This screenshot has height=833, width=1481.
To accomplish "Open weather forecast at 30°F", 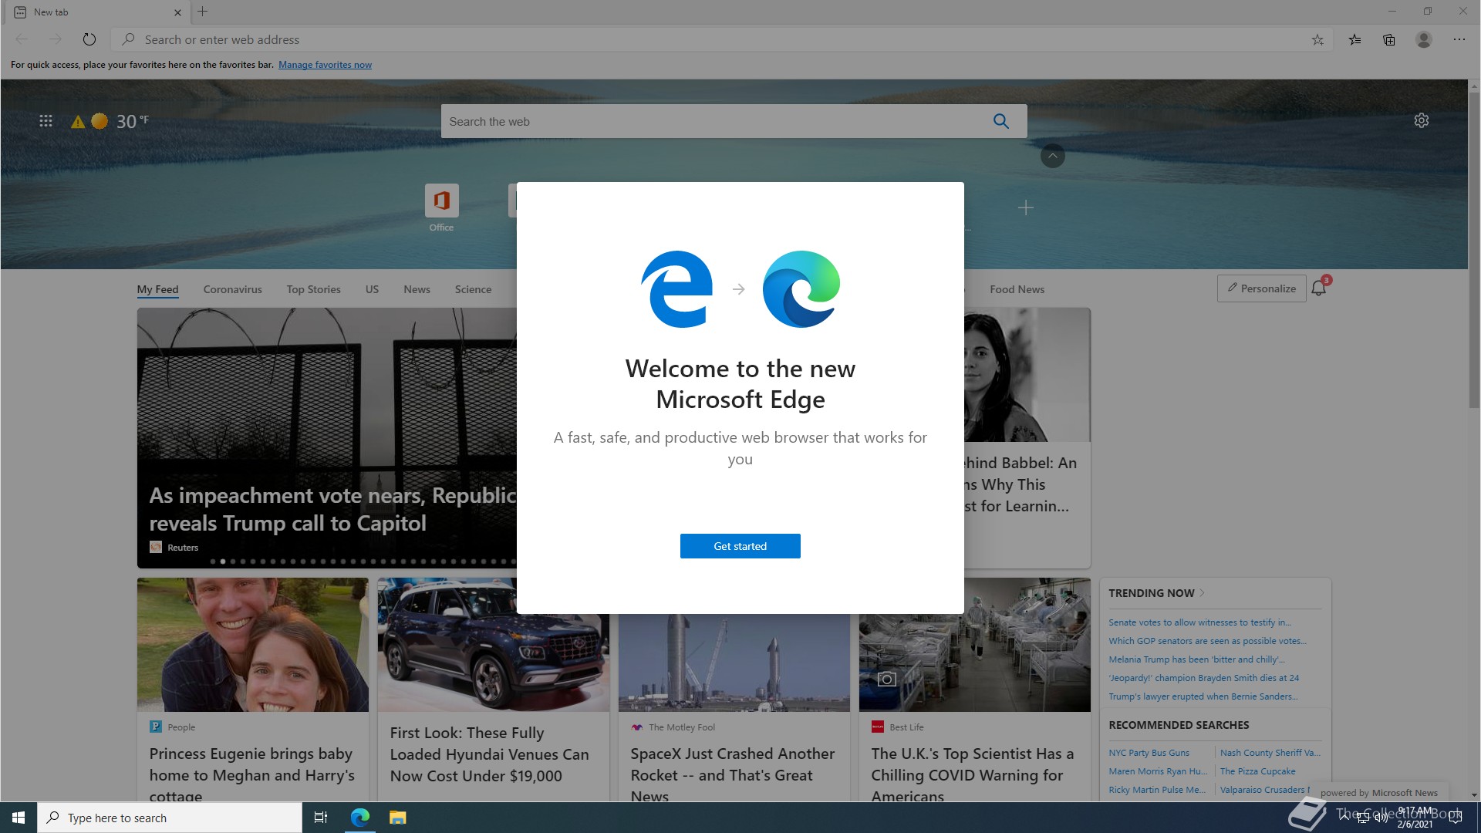I will pos(121,121).
